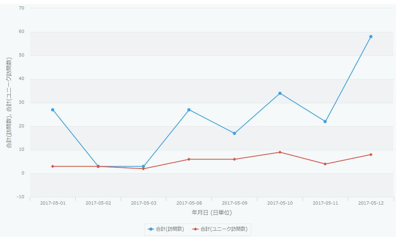Click the red diamond marker in the legend
Screen dimensions: 396x237
[x=196, y=229]
